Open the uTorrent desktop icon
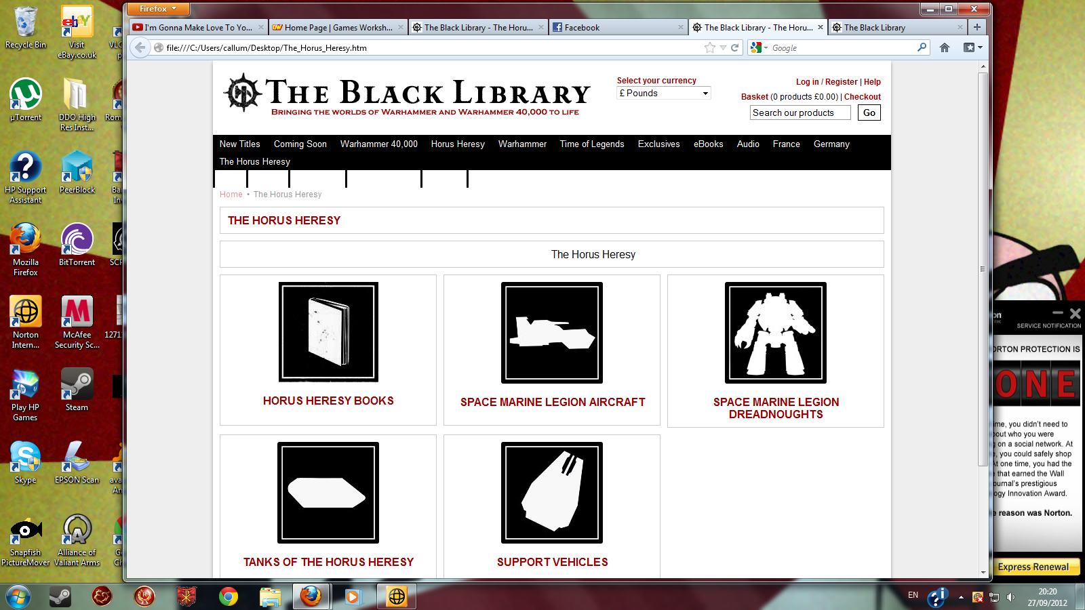 coord(26,100)
